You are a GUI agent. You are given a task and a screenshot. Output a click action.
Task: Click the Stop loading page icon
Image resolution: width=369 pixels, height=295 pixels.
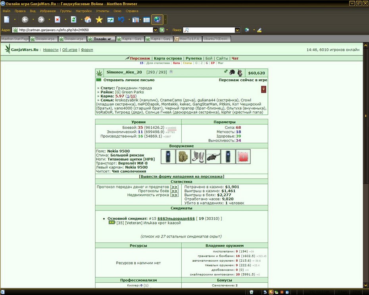(58, 19)
